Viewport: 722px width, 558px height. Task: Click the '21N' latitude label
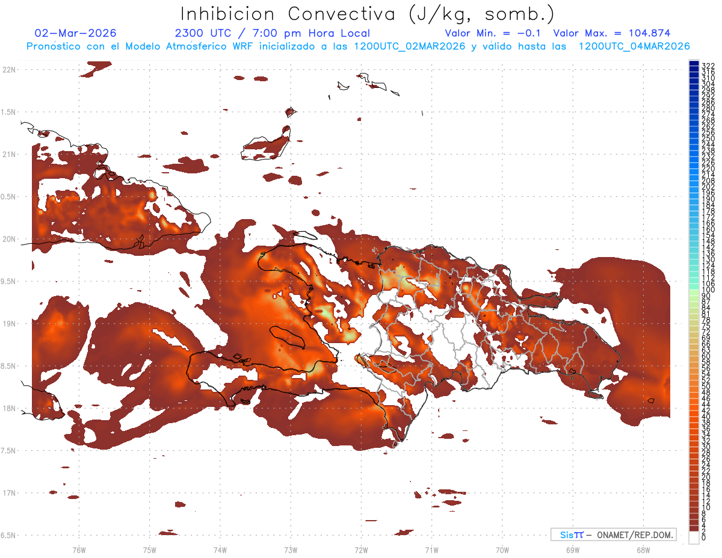pyautogui.click(x=9, y=154)
